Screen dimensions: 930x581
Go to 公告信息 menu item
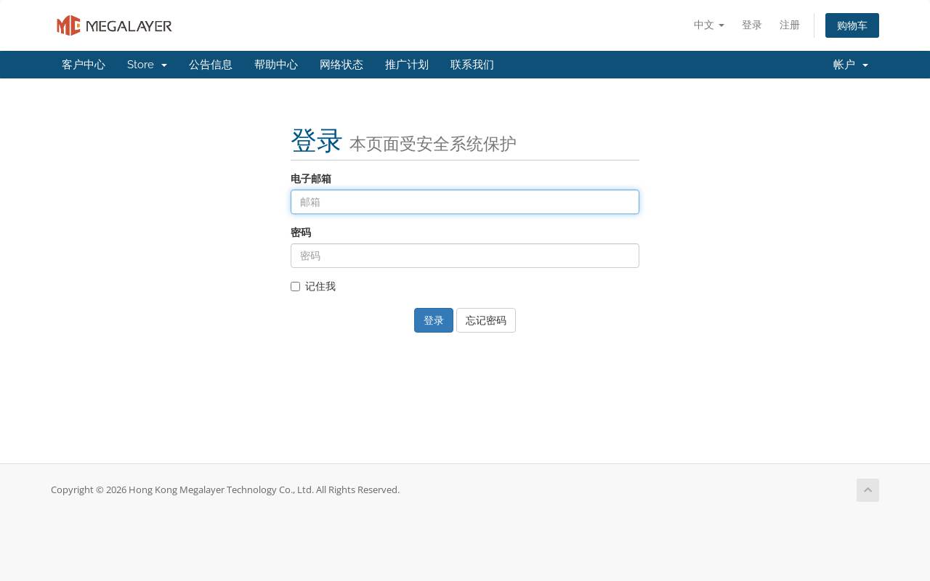211,65
